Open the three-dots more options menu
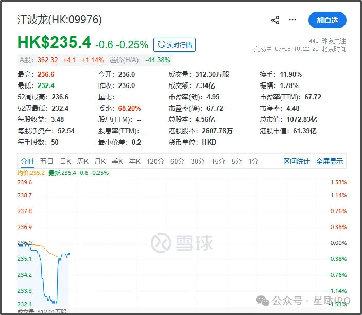362x315 pixels. (x=292, y=20)
